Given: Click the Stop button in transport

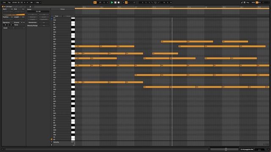Looking at the screenshot, I should [x=116, y=3].
